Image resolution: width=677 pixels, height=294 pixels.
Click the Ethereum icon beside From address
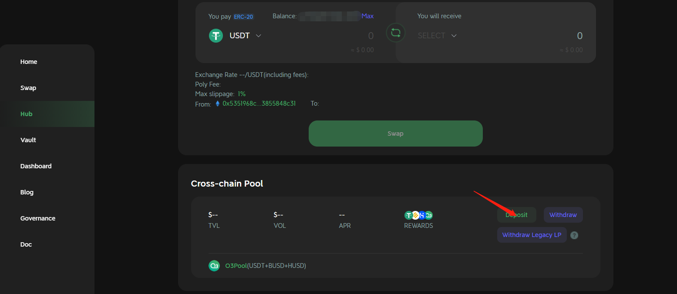pos(218,104)
